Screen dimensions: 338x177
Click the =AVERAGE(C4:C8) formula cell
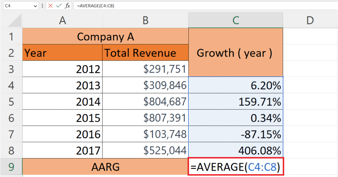(236, 167)
